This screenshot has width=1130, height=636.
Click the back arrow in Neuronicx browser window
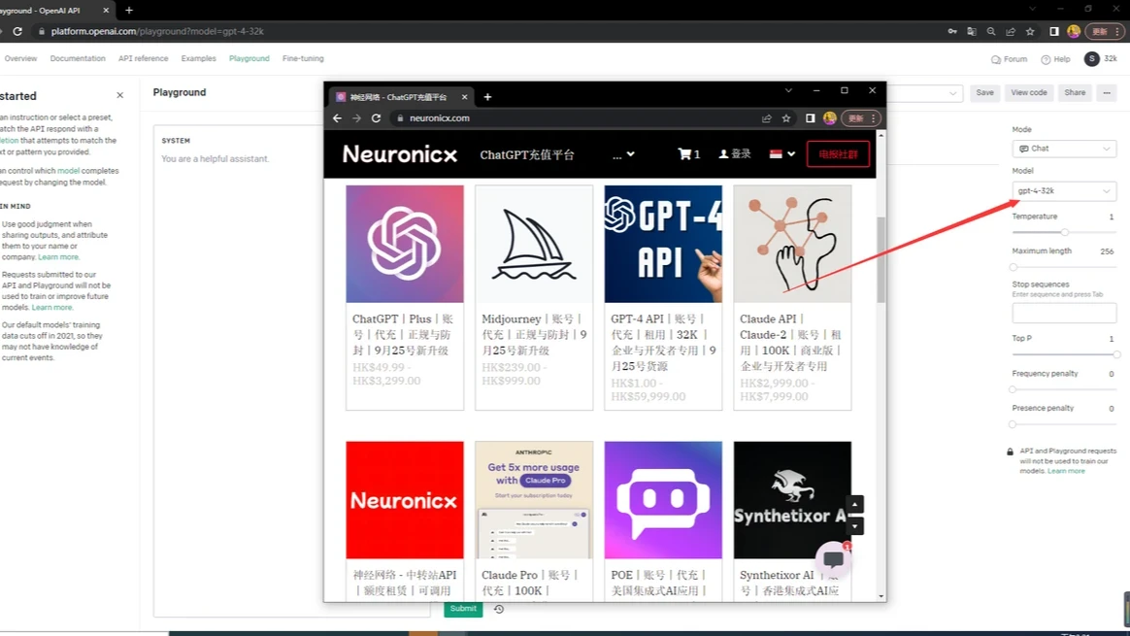tap(337, 118)
